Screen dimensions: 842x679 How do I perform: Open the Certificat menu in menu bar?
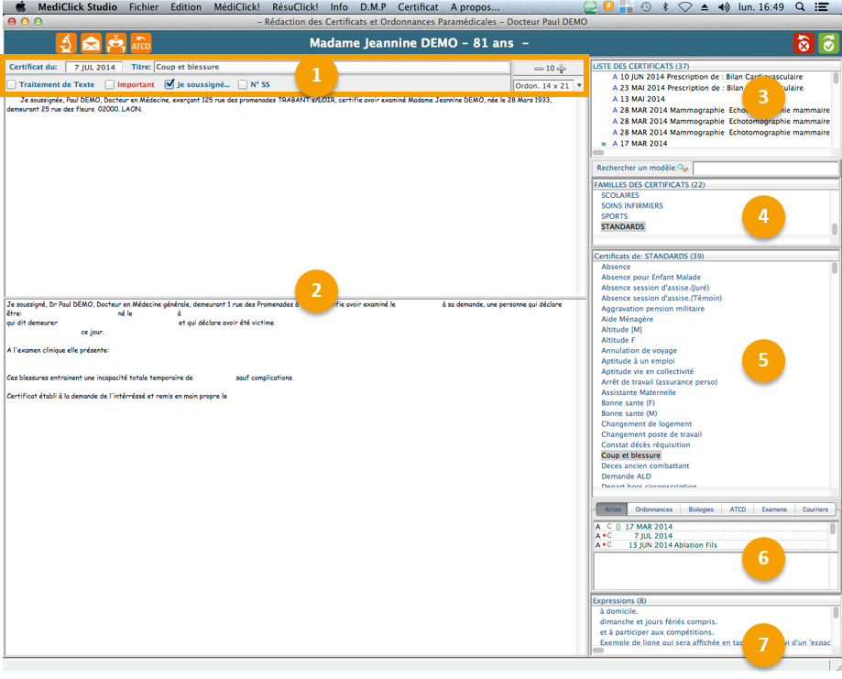click(417, 6)
